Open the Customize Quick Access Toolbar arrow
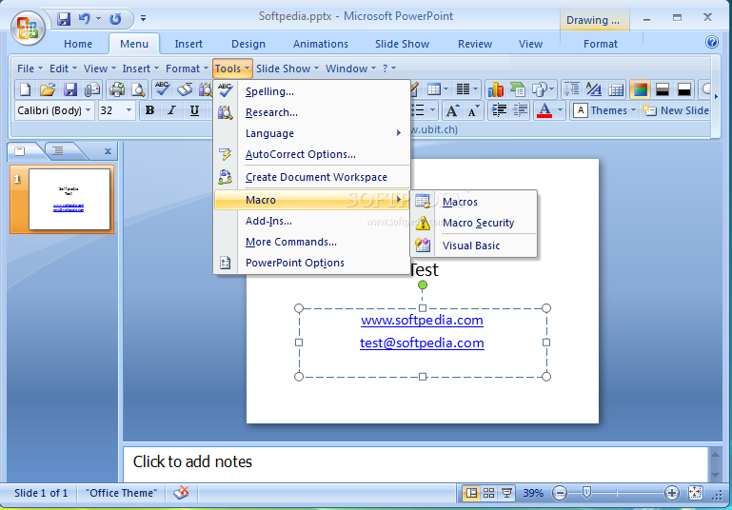This screenshot has height=510, width=732. [144, 19]
